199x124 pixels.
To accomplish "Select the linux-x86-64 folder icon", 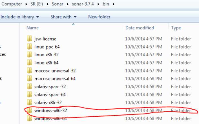I will click(x=29, y=63).
